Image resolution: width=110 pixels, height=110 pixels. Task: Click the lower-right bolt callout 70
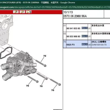(53, 90)
